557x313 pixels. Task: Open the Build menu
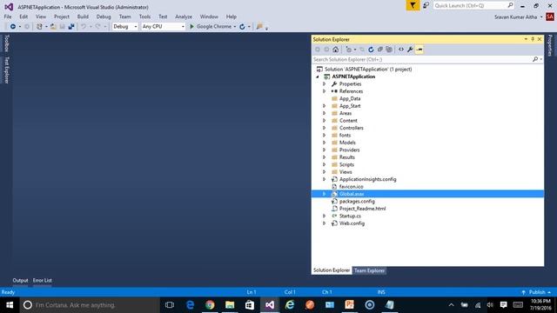pyautogui.click(x=83, y=17)
